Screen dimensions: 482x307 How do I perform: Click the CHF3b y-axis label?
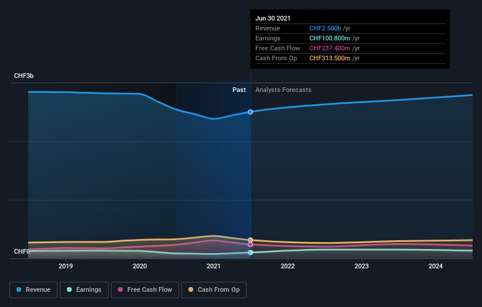click(x=23, y=76)
